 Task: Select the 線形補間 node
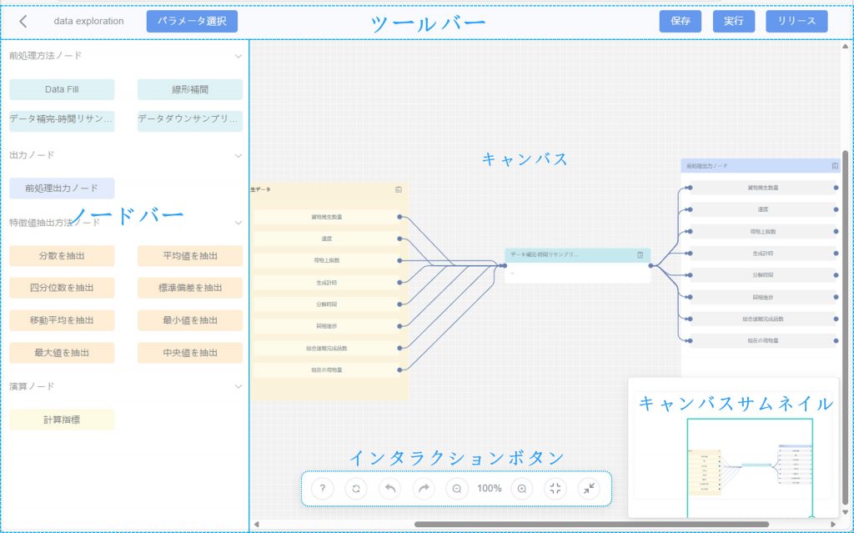point(189,89)
